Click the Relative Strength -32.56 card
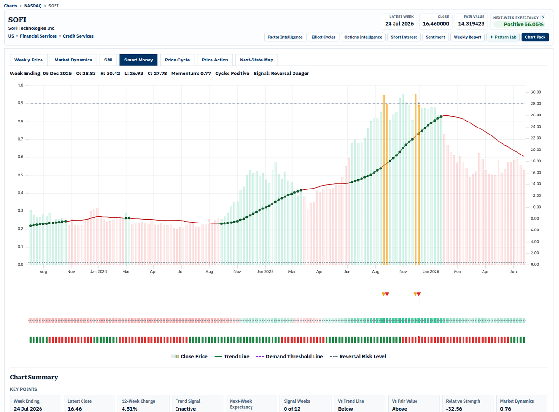 click(x=467, y=404)
